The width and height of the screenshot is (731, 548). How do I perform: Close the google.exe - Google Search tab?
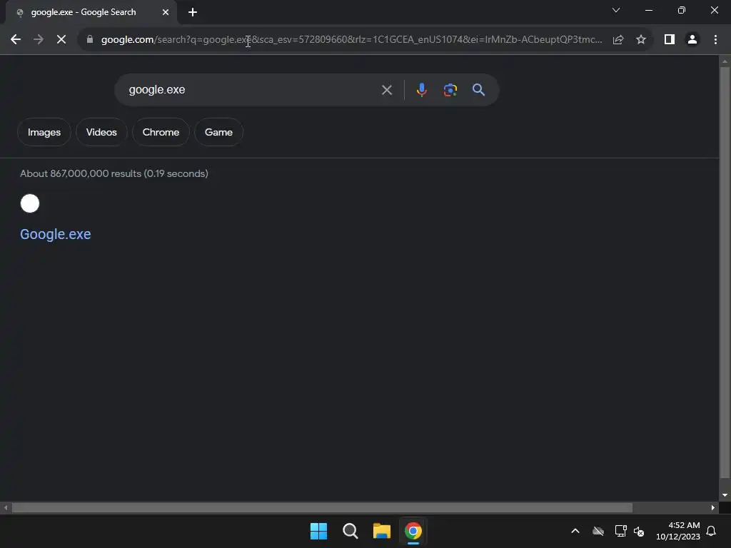click(166, 12)
